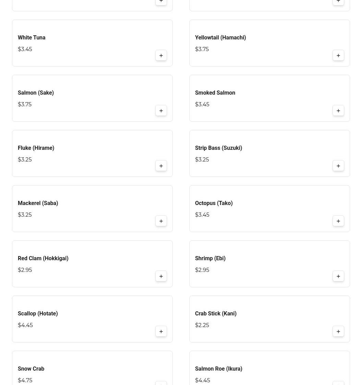Click plus icon for Salmon (Sake)
Viewport: 360px width, 385px height.
[x=161, y=111]
